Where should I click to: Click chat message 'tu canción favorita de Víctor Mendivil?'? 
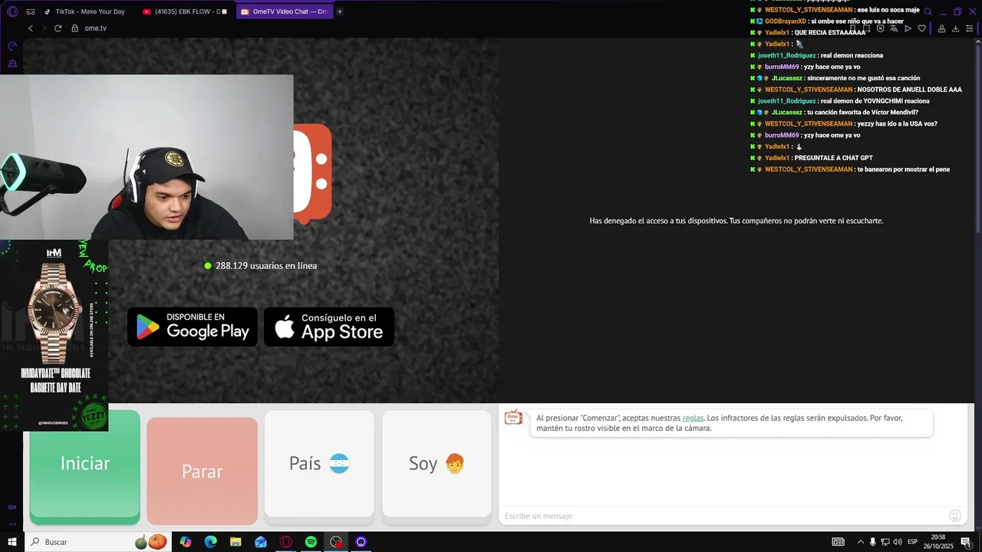862,113
